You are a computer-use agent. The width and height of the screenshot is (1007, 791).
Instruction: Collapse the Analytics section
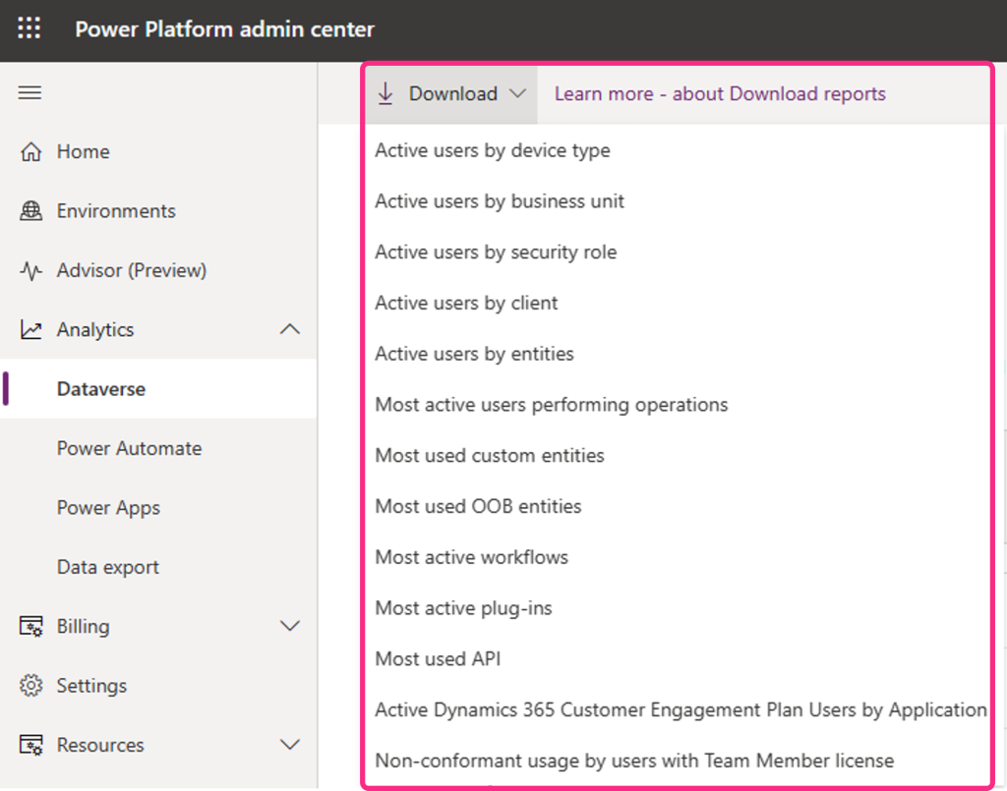[290, 329]
